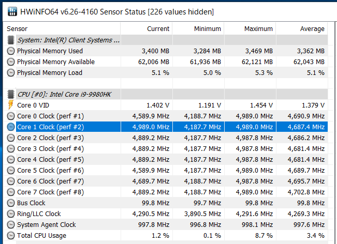Click the clock icon beside Ring/LLC Clock
The image size is (337, 244).
pos(11,214)
